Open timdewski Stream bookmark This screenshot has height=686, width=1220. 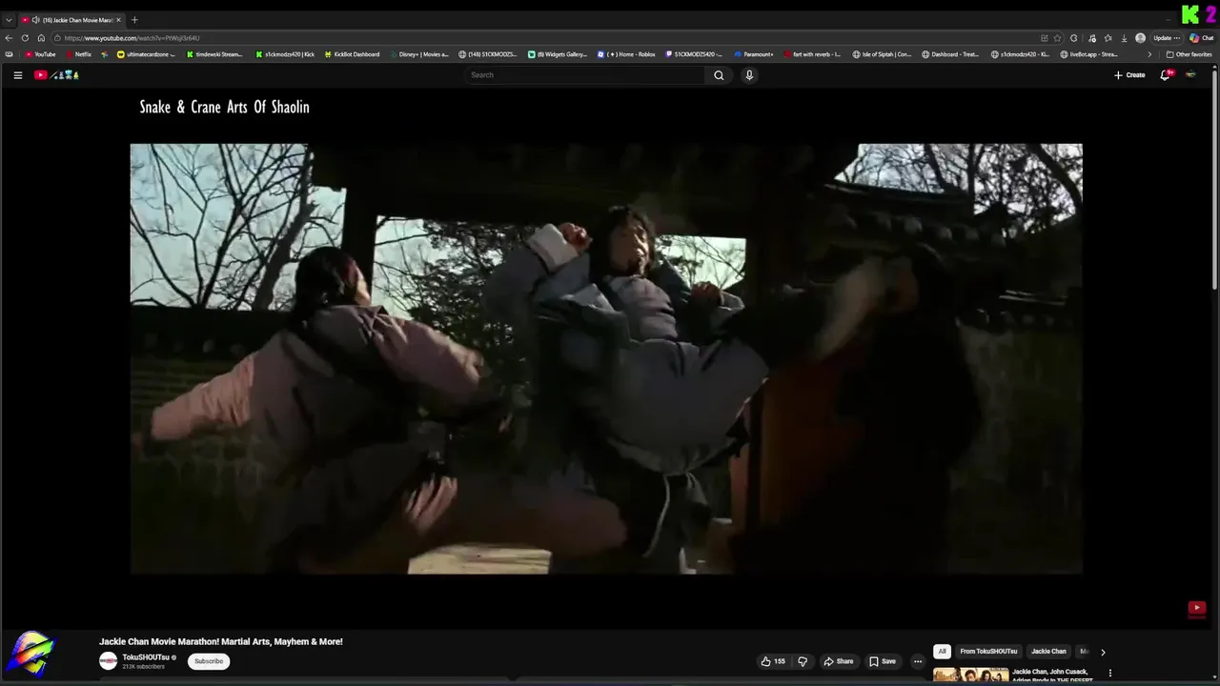click(x=214, y=54)
